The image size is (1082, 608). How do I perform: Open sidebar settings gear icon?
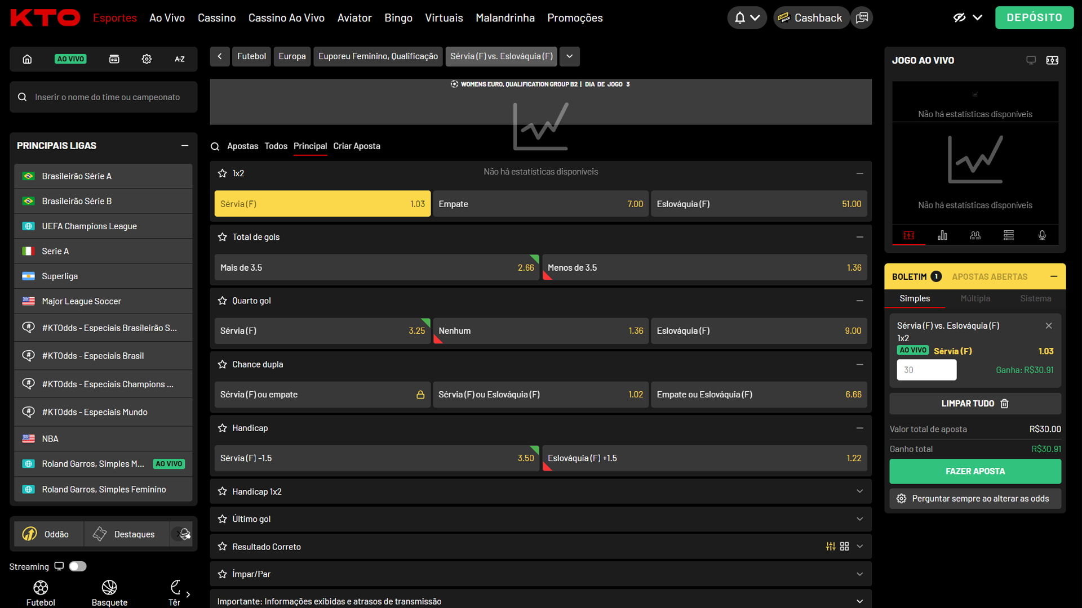pos(147,59)
